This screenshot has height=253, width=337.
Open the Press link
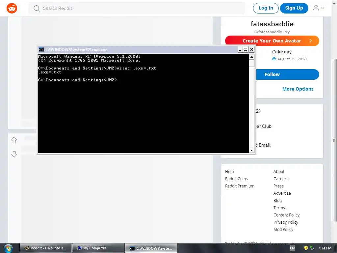click(278, 186)
